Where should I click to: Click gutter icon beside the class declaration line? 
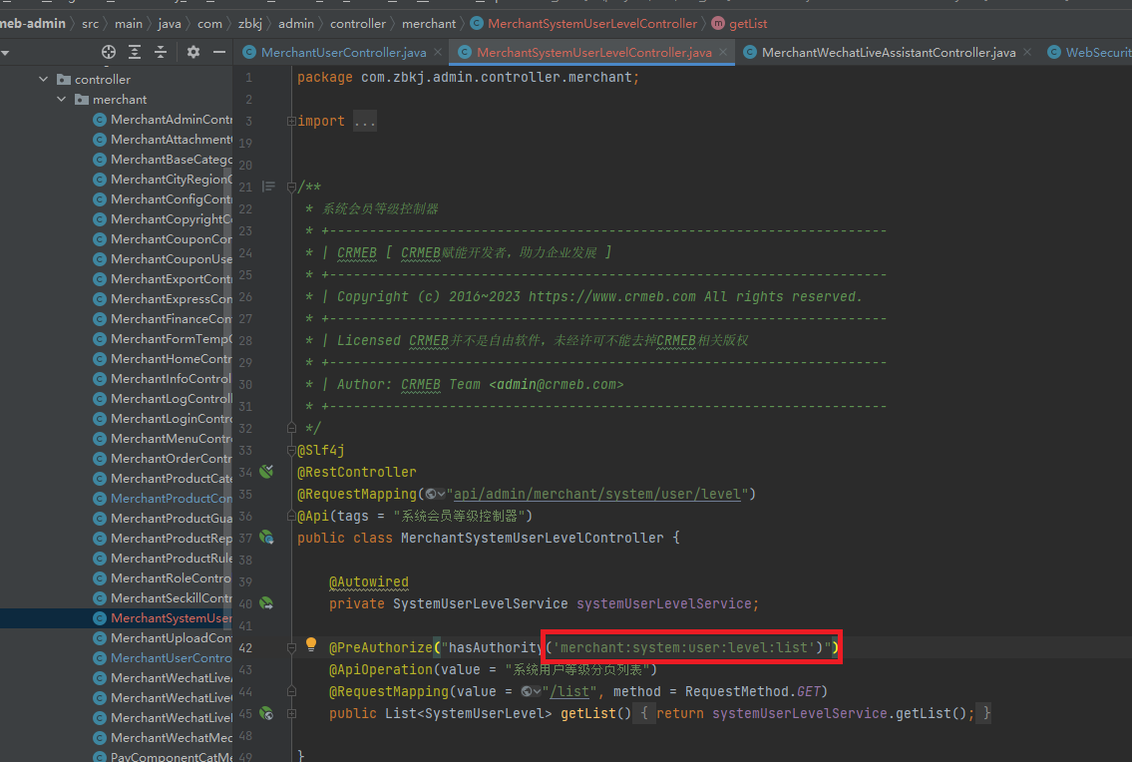pos(266,538)
